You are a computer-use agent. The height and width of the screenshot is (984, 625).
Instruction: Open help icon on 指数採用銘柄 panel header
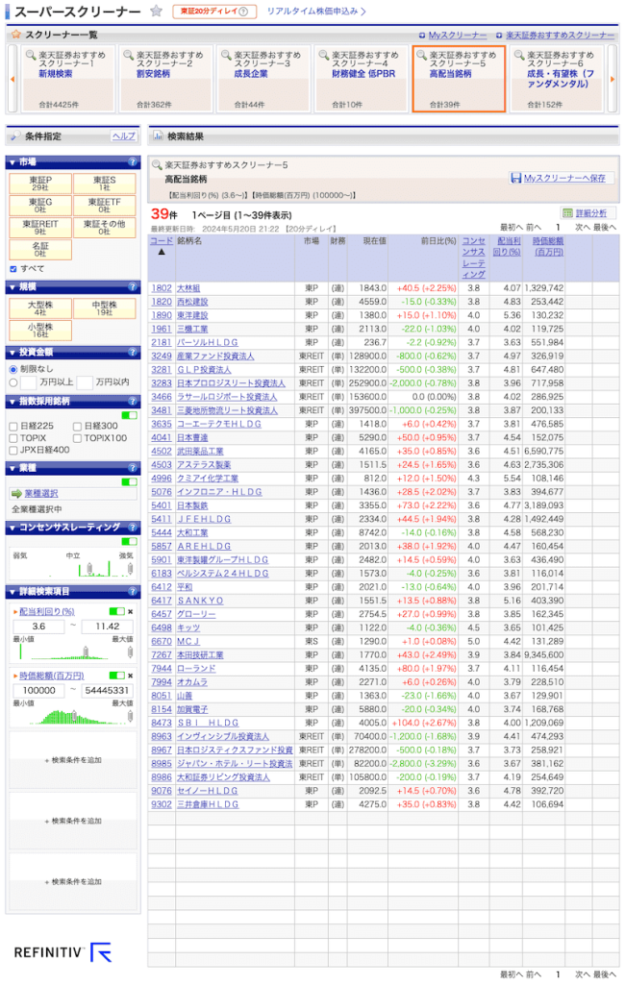click(x=133, y=401)
